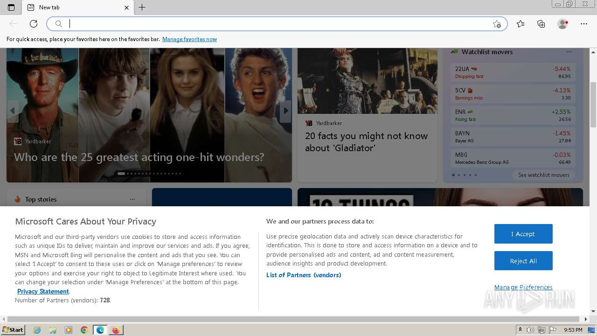Select first watchlist page dot

pyautogui.click(x=453, y=175)
